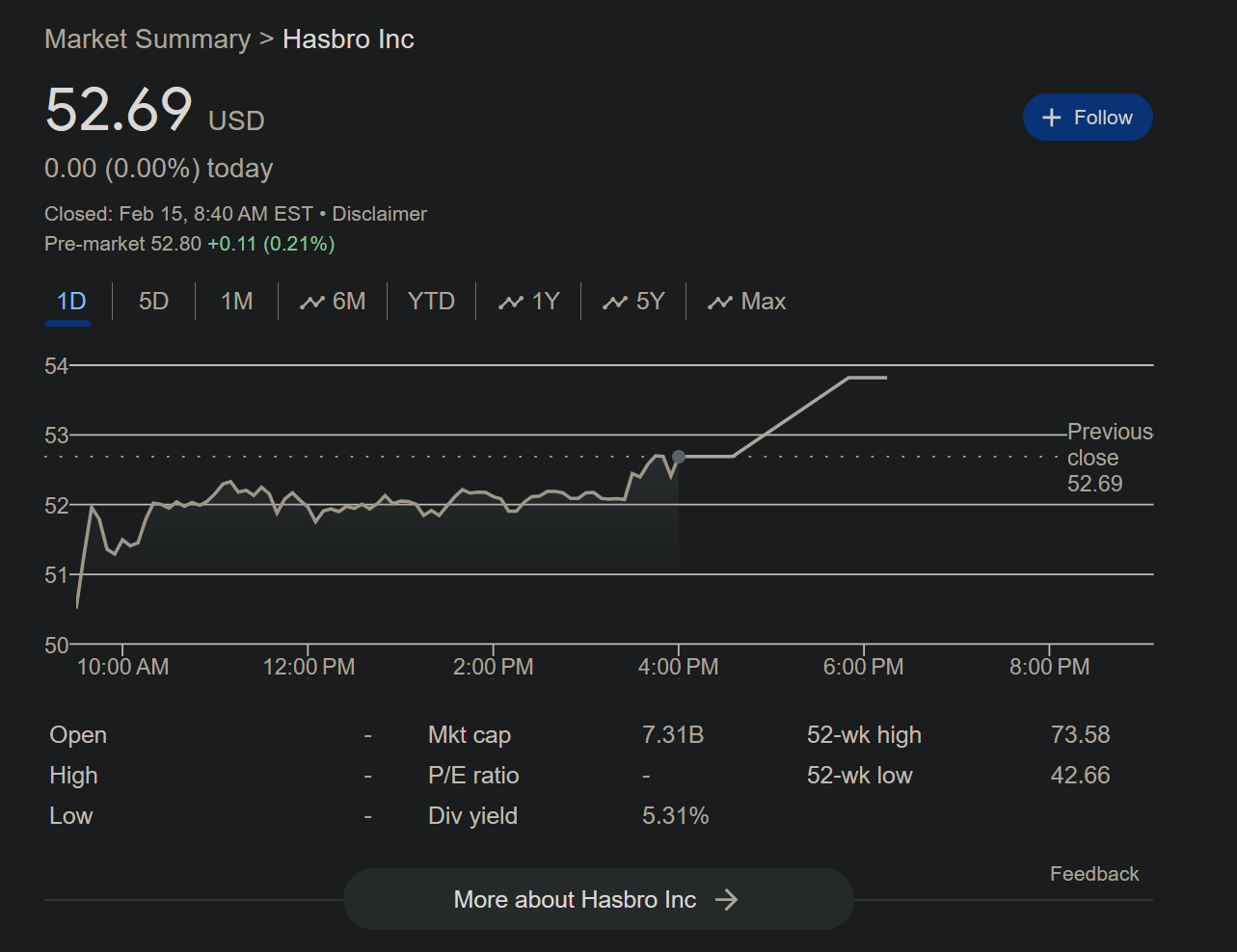1237x952 pixels.
Task: Click the 52-wk high value 73.58
Action: (x=1080, y=735)
